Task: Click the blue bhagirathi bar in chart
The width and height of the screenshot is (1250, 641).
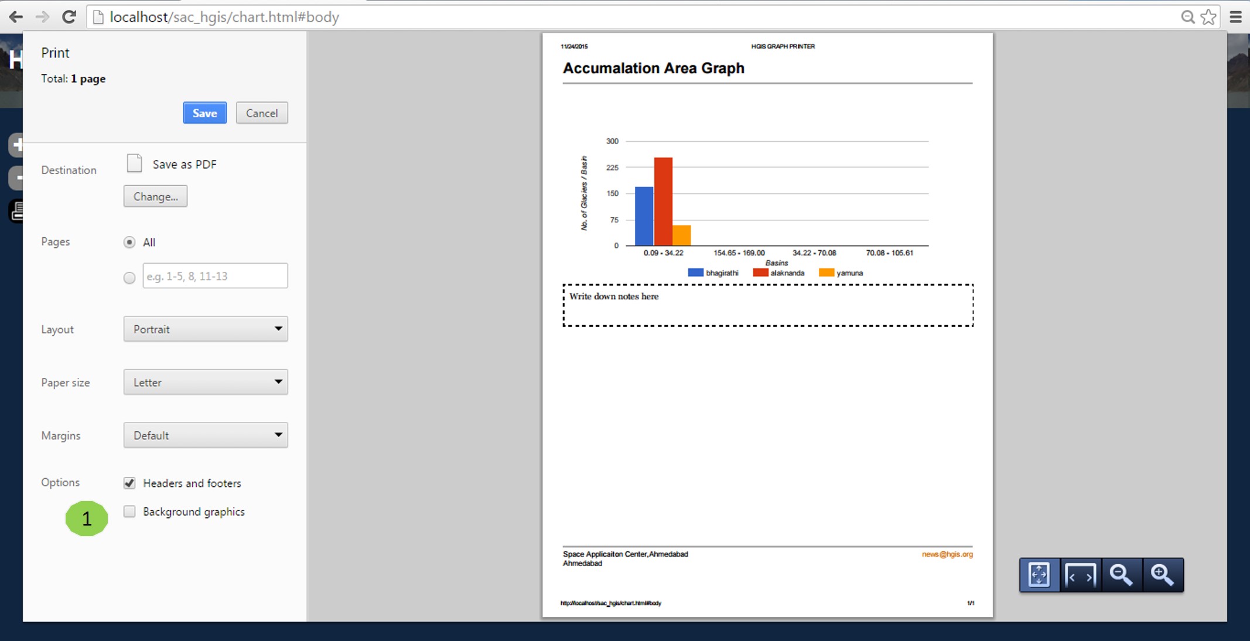Action: pyautogui.click(x=644, y=216)
